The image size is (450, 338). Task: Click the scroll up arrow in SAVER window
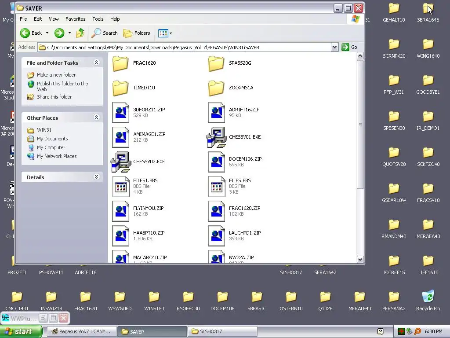pos(360,56)
